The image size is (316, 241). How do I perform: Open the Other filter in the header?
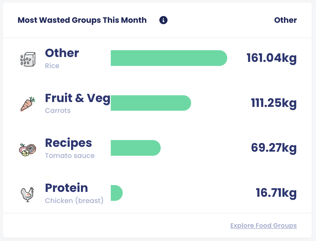285,20
